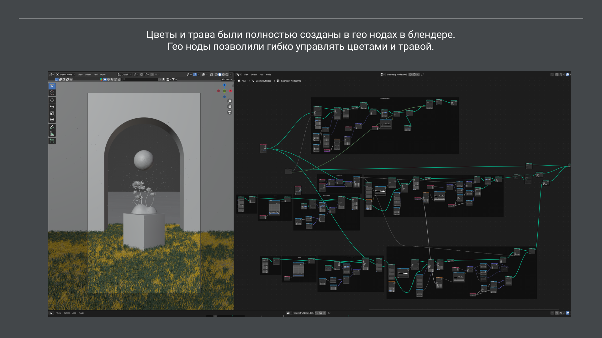The image size is (602, 338).
Task: Toggle the fake user shield for Geometry Nodes.006
Action: [410, 75]
